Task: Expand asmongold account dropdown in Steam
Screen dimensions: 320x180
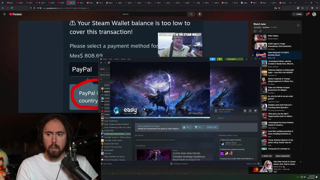Action: (x=235, y=59)
